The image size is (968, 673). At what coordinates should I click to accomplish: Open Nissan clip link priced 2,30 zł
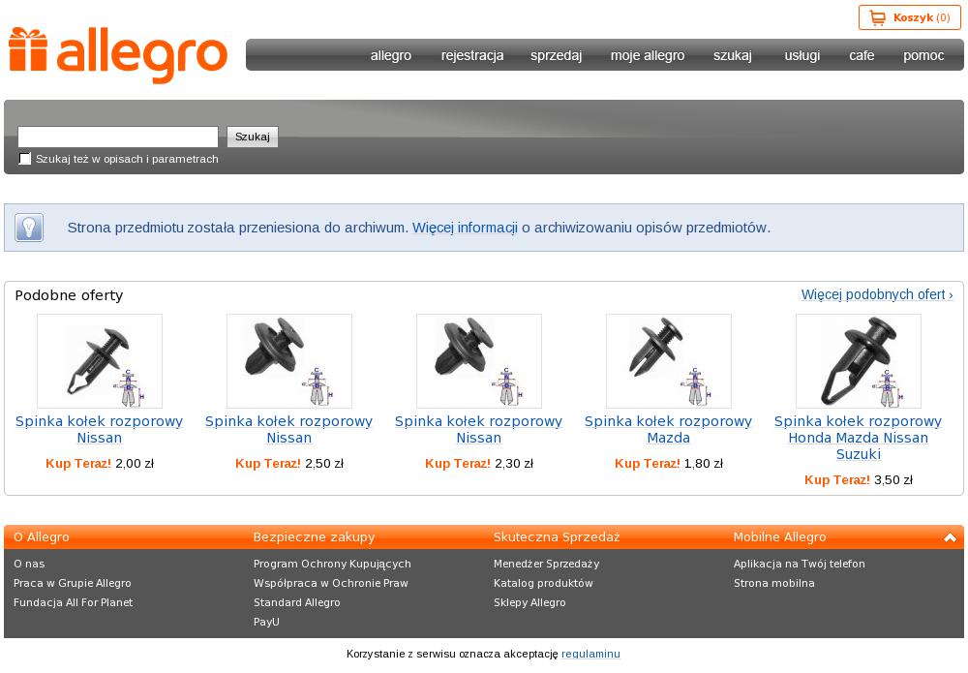pyautogui.click(x=479, y=430)
